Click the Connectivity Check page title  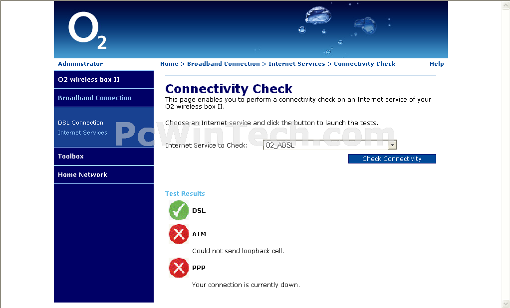pos(229,89)
